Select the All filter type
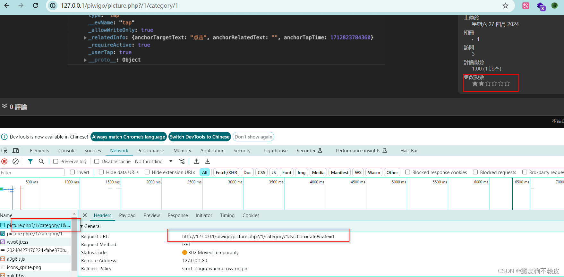The height and width of the screenshot is (277, 564). point(205,172)
